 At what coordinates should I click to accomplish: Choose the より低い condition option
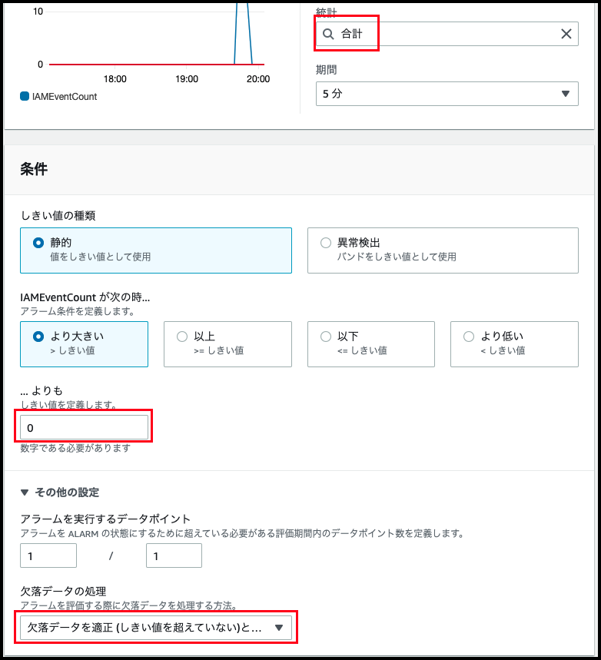[x=514, y=344]
